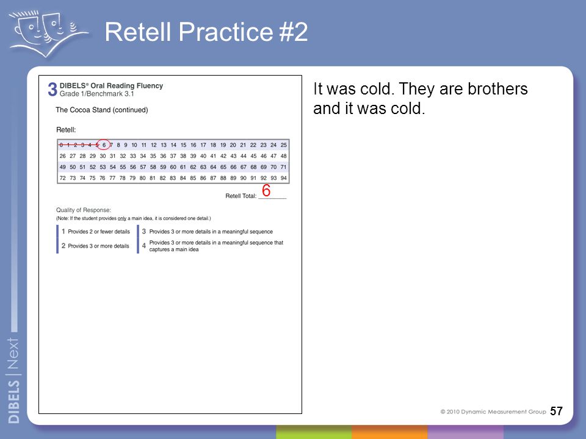This screenshot has height=439, width=586.
Task: Click number 94 in the retell grid
Action: click(284, 178)
